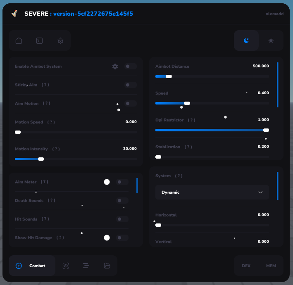Adjust the Stablization slider
The width and height of the screenshot is (293, 285).
[x=212, y=157]
